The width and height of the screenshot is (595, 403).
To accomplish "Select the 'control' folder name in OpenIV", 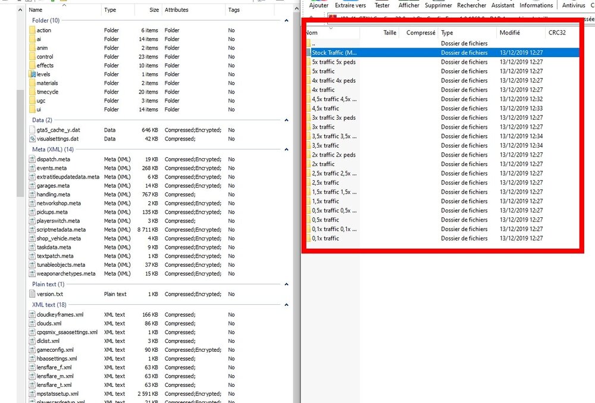I will pos(45,57).
